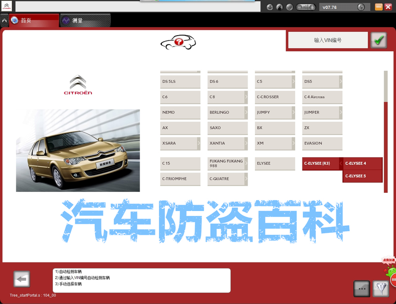
Task: Expand the FUKANG FUKANG 988 submenu arrow
Action: tap(246, 164)
